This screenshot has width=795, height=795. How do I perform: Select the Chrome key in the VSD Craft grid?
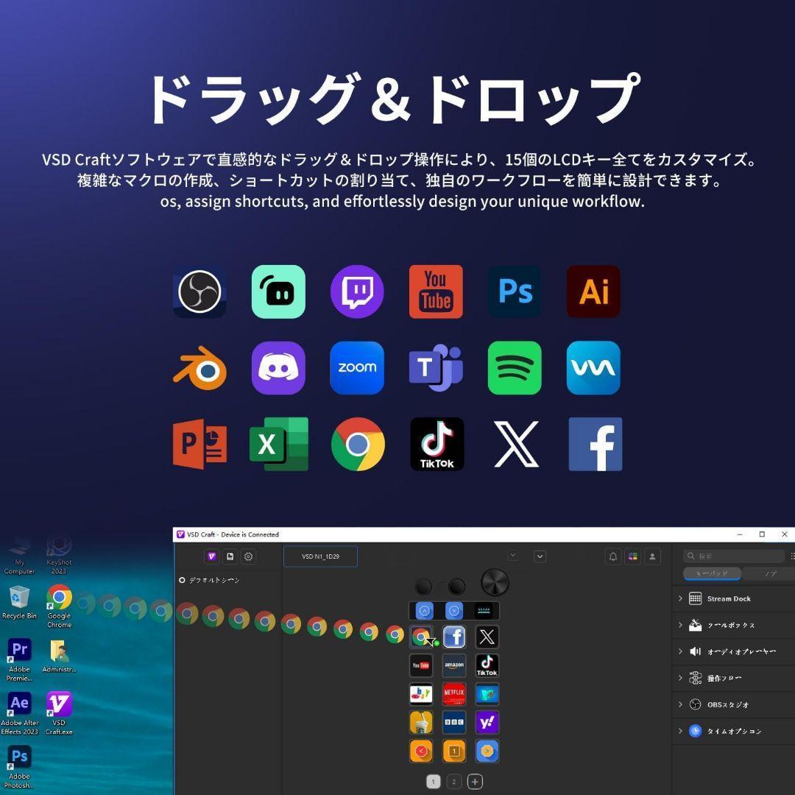click(421, 637)
